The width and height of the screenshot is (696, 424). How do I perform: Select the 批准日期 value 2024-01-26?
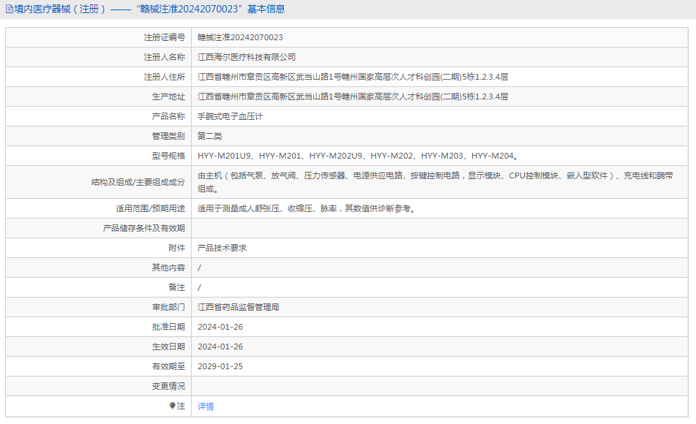click(220, 327)
